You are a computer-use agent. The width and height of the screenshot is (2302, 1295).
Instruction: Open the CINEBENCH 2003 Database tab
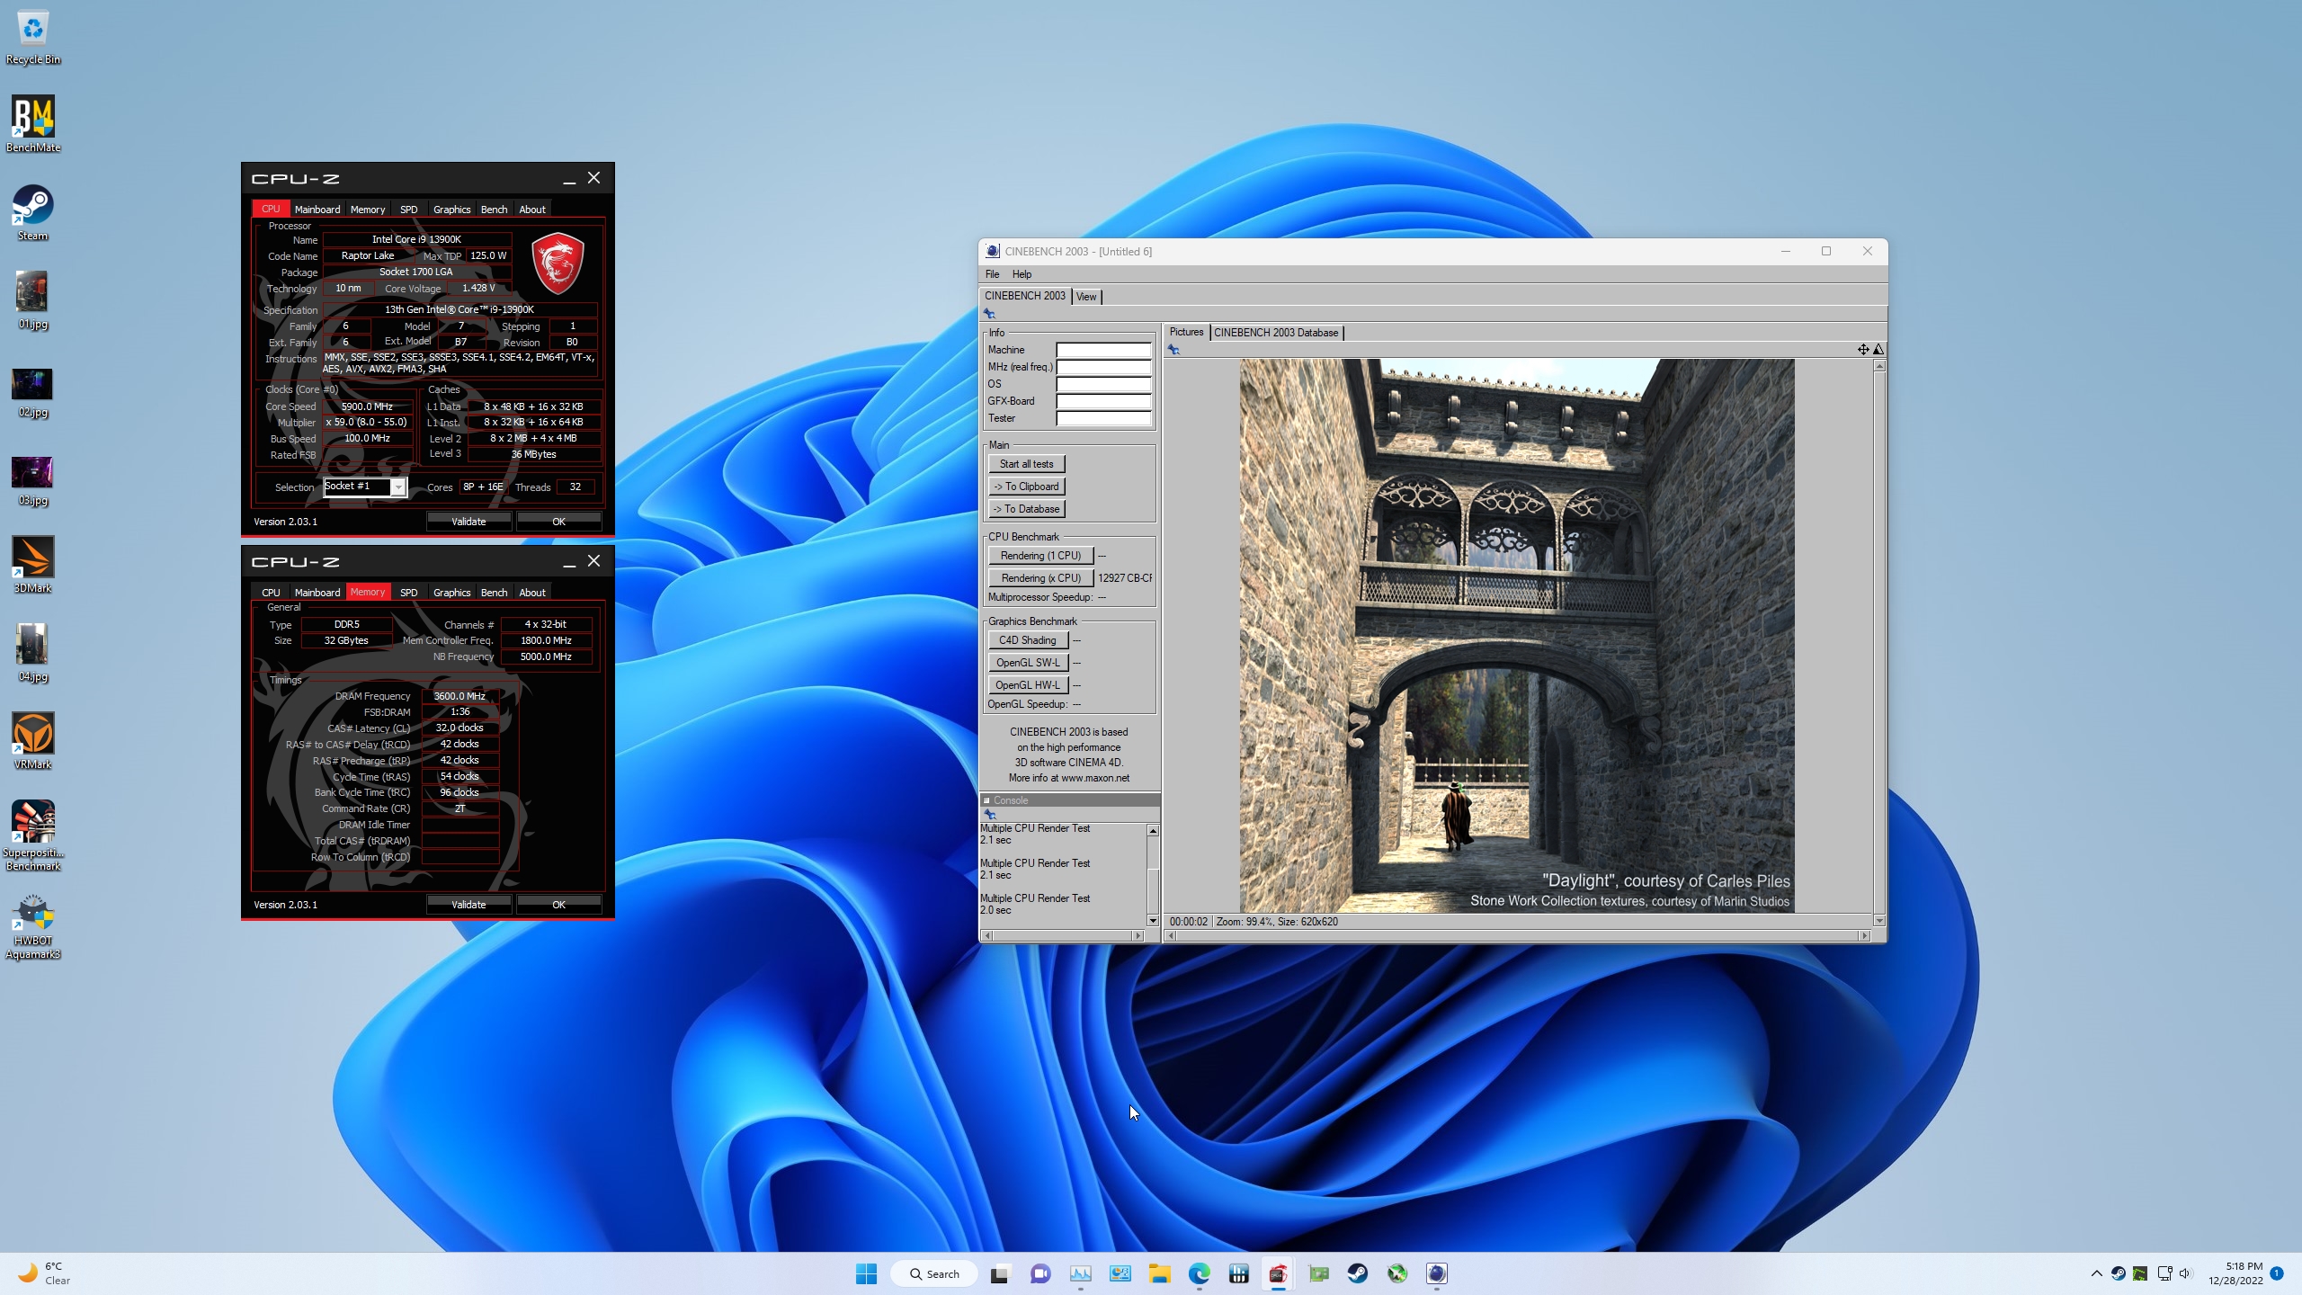coord(1276,333)
